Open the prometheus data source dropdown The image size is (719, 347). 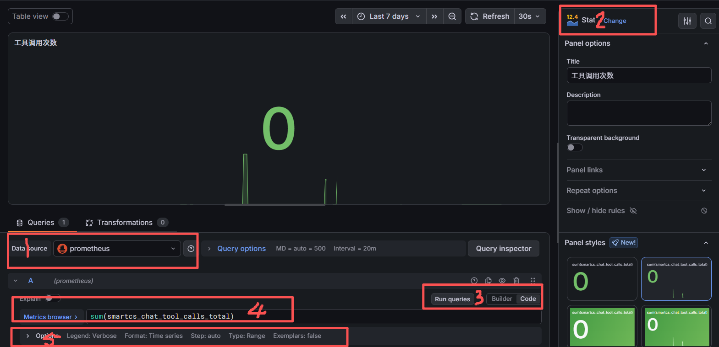pyautogui.click(x=117, y=249)
